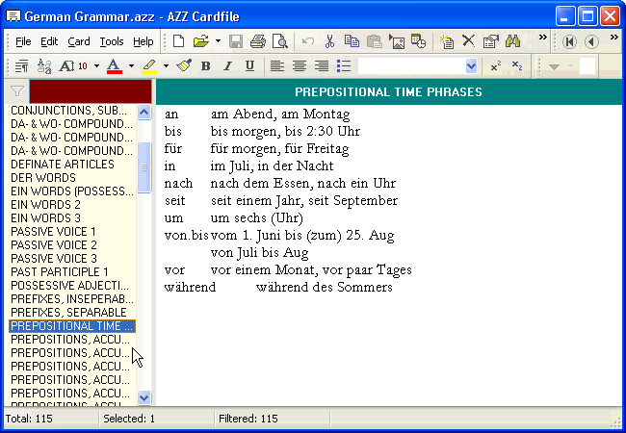The width and height of the screenshot is (626, 433).
Task: Click the filter funnel icon
Action: click(x=16, y=91)
